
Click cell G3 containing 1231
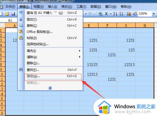[x=126, y=40]
